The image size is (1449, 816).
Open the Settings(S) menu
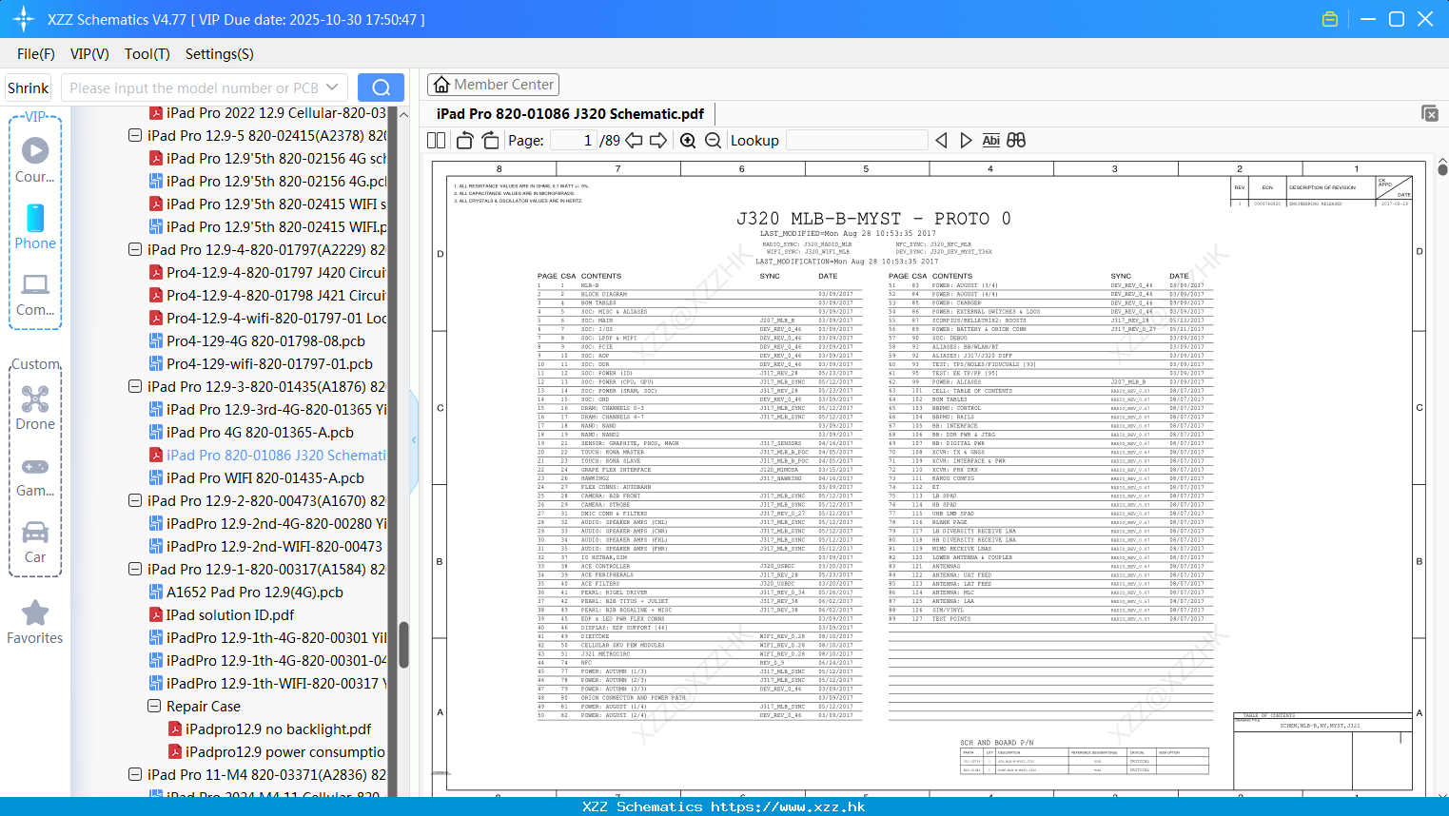coord(220,54)
